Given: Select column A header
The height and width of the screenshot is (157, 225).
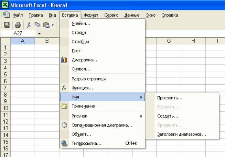Looking at the screenshot, I should [x=23, y=41].
